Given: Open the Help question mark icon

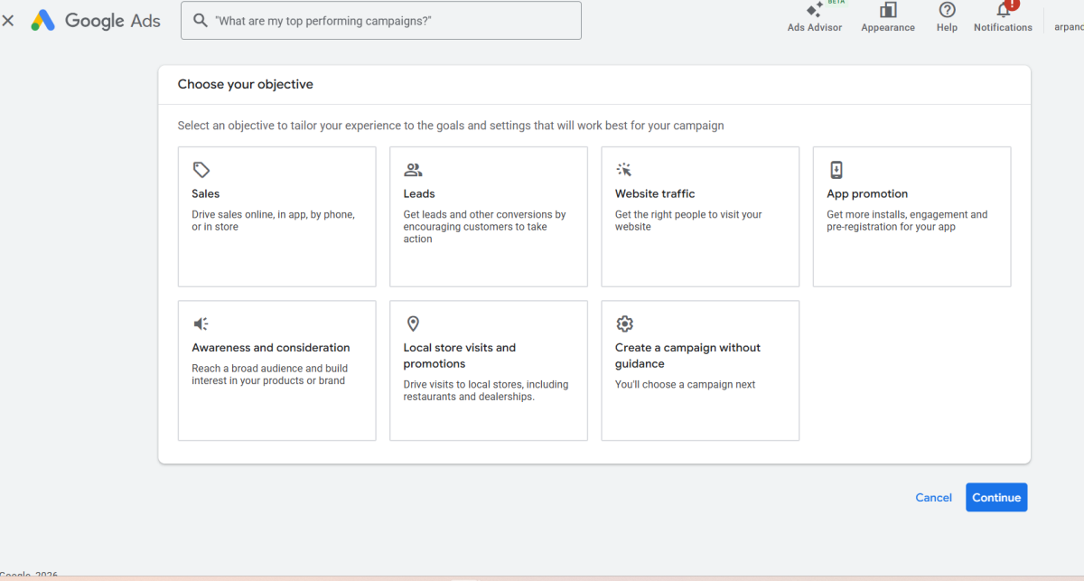Looking at the screenshot, I should click(x=947, y=10).
